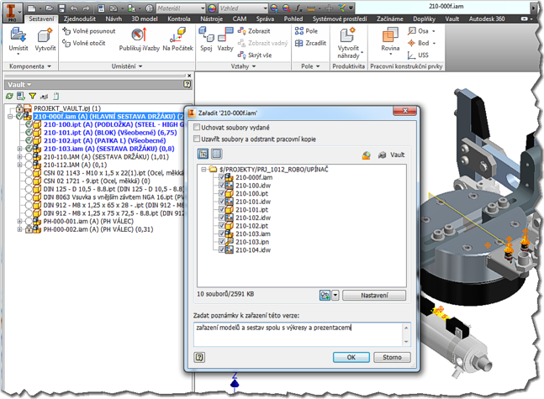Click the Vault button in dialog
544x399 pixels.
392,155
